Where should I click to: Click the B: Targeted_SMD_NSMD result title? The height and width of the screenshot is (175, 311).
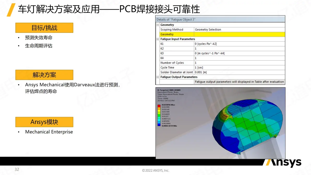point(169,90)
